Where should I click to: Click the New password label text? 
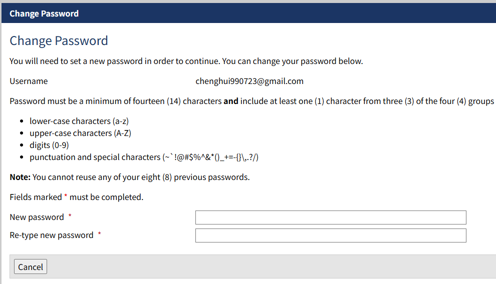(x=37, y=217)
